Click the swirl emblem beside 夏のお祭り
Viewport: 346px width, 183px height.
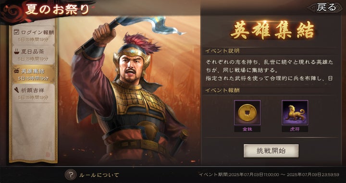12,12
